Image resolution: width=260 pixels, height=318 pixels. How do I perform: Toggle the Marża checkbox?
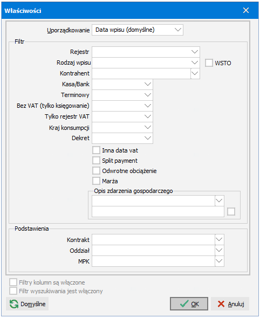point(96,181)
